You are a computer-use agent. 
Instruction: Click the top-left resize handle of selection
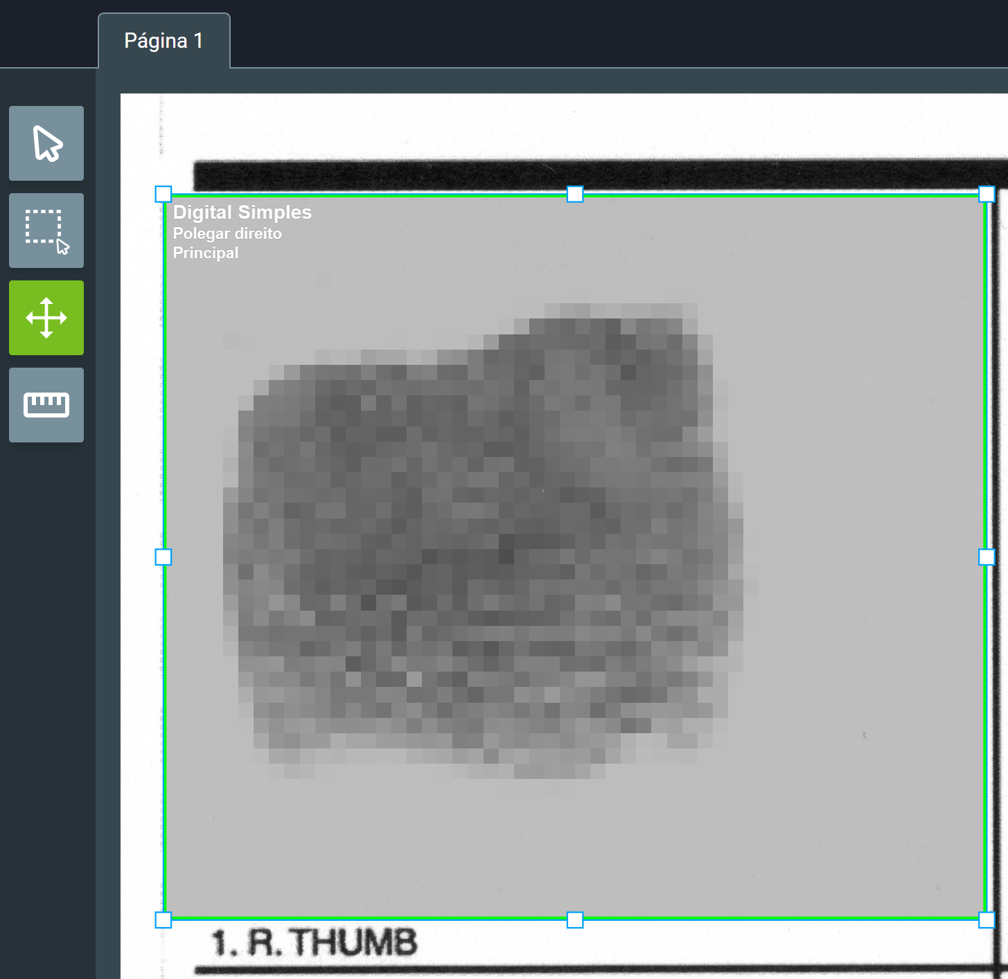click(163, 194)
